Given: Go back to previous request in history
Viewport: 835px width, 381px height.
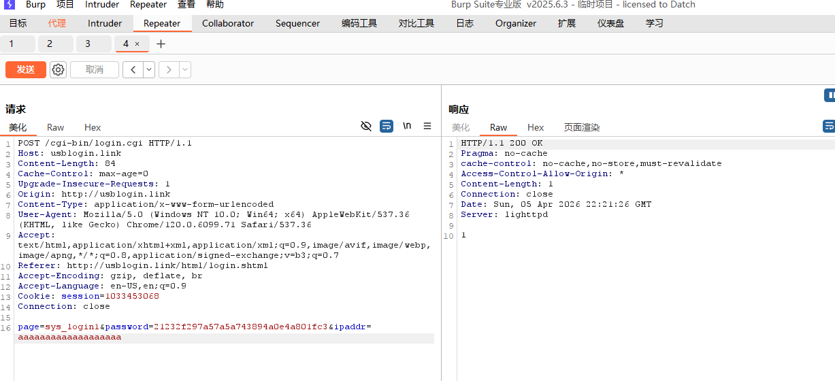Looking at the screenshot, I should [x=133, y=69].
